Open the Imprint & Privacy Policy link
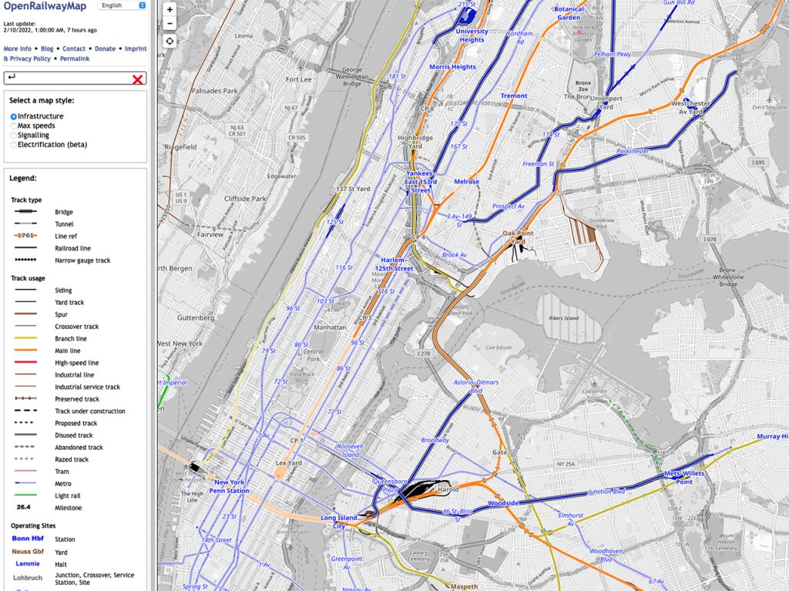 click(28, 59)
